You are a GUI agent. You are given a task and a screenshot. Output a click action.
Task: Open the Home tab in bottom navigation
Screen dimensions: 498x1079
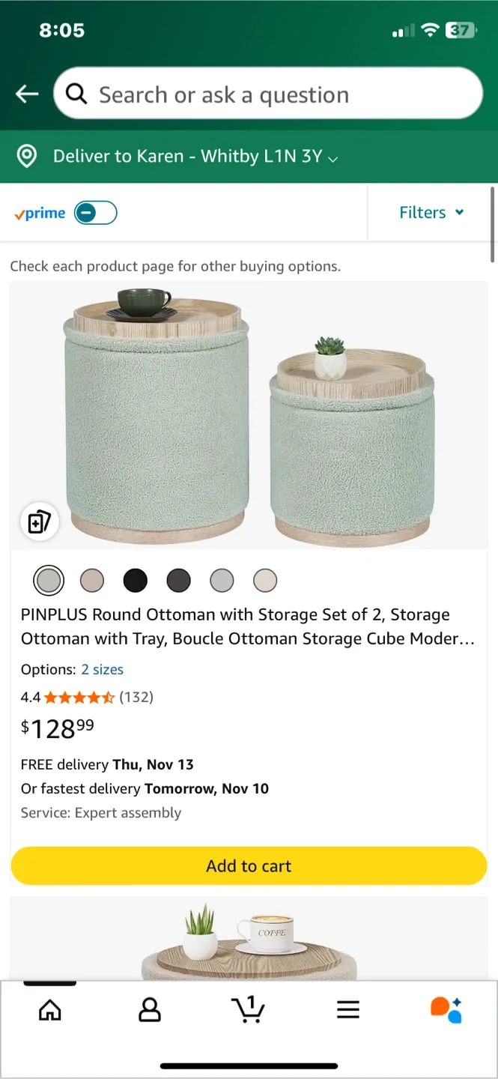[49, 1009]
